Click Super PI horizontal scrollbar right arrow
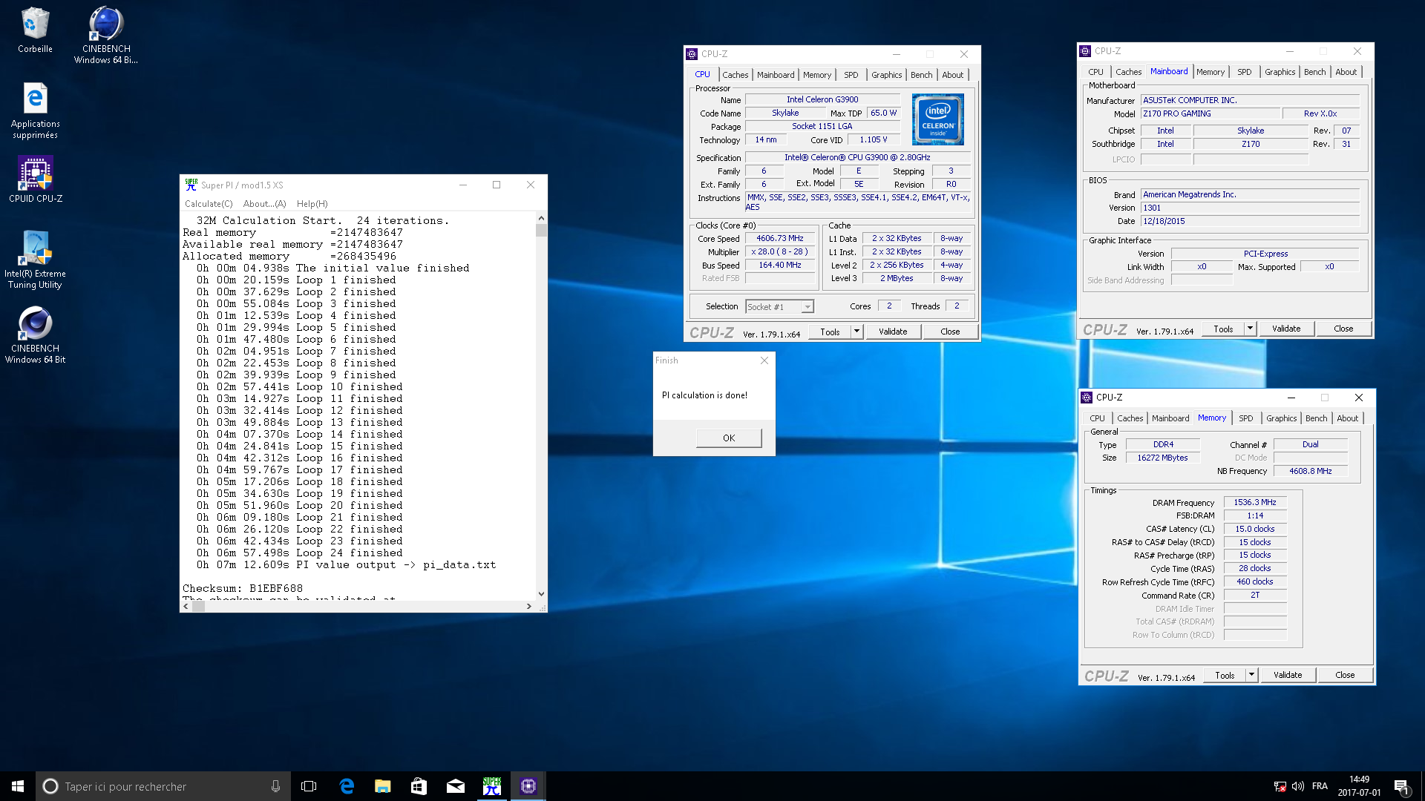This screenshot has height=801, width=1425. pos(528,606)
